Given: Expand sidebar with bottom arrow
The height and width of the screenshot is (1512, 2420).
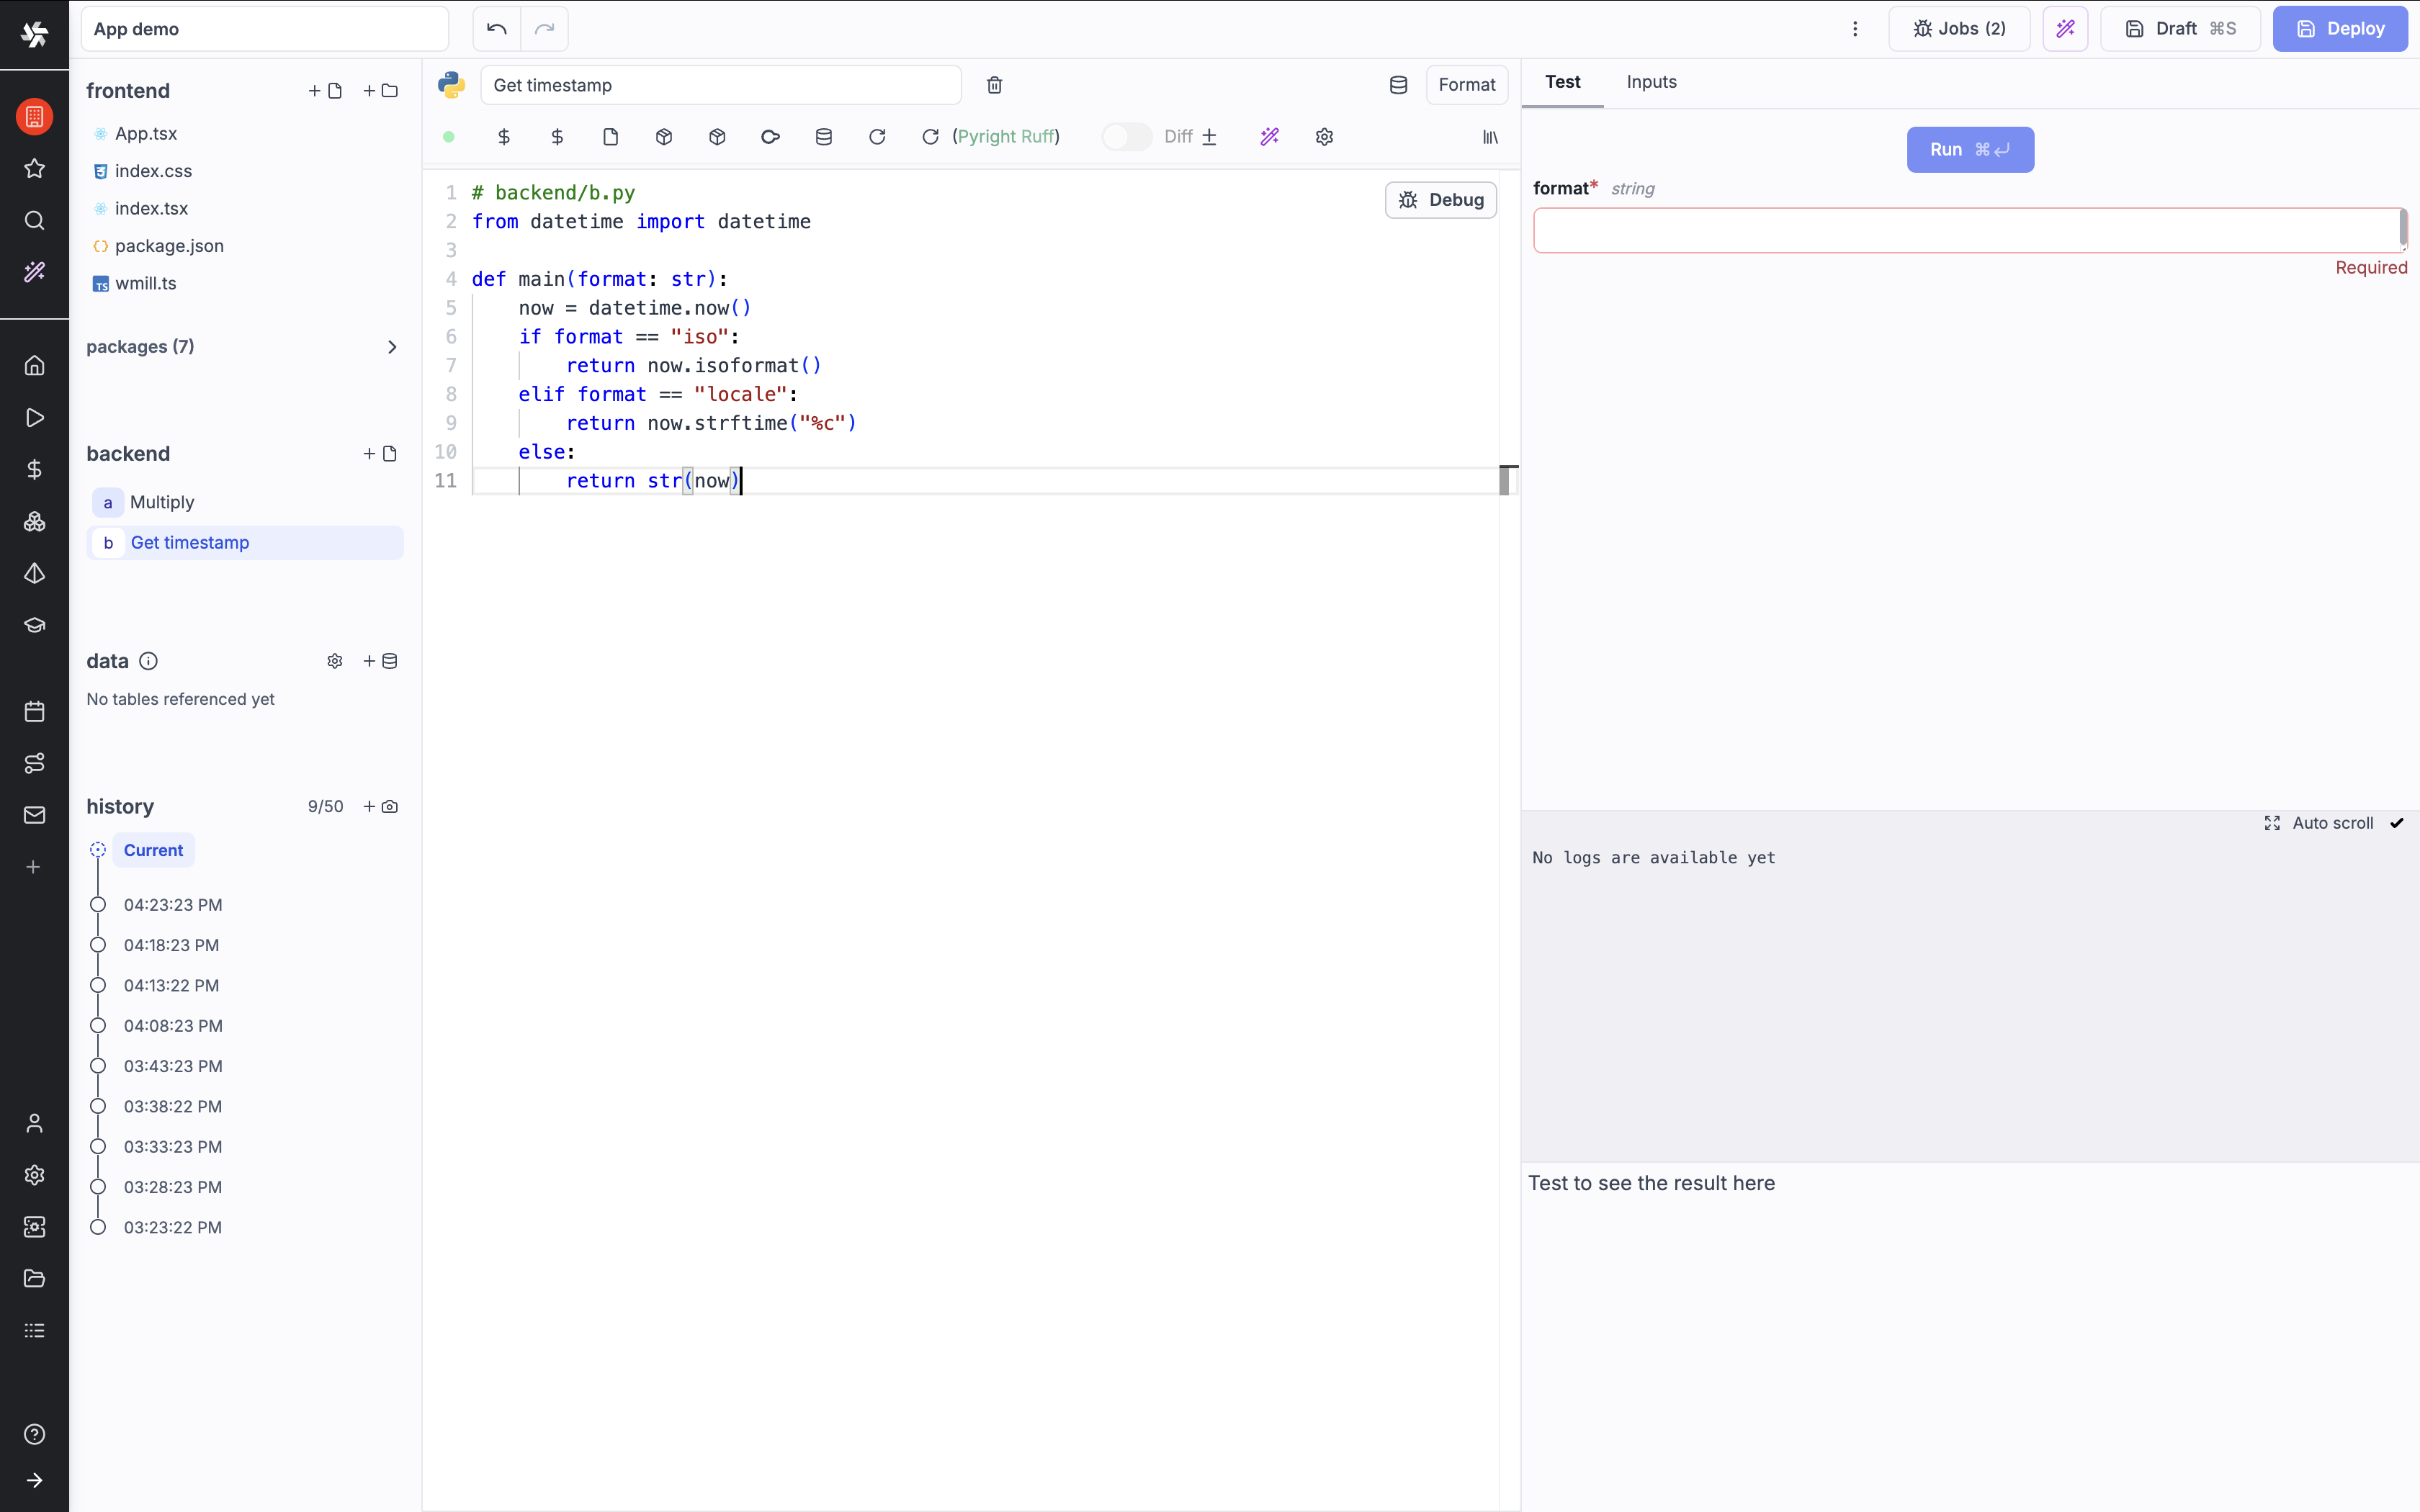Looking at the screenshot, I should pos(34,1480).
